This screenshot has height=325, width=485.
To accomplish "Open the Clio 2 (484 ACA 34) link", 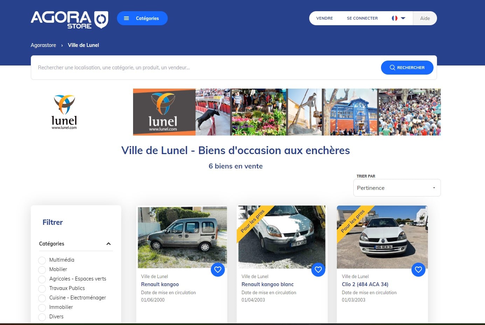I will (x=365, y=284).
